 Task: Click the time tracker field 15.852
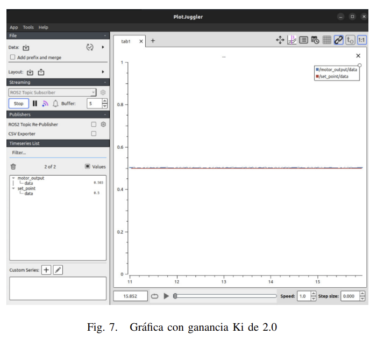coord(130,296)
